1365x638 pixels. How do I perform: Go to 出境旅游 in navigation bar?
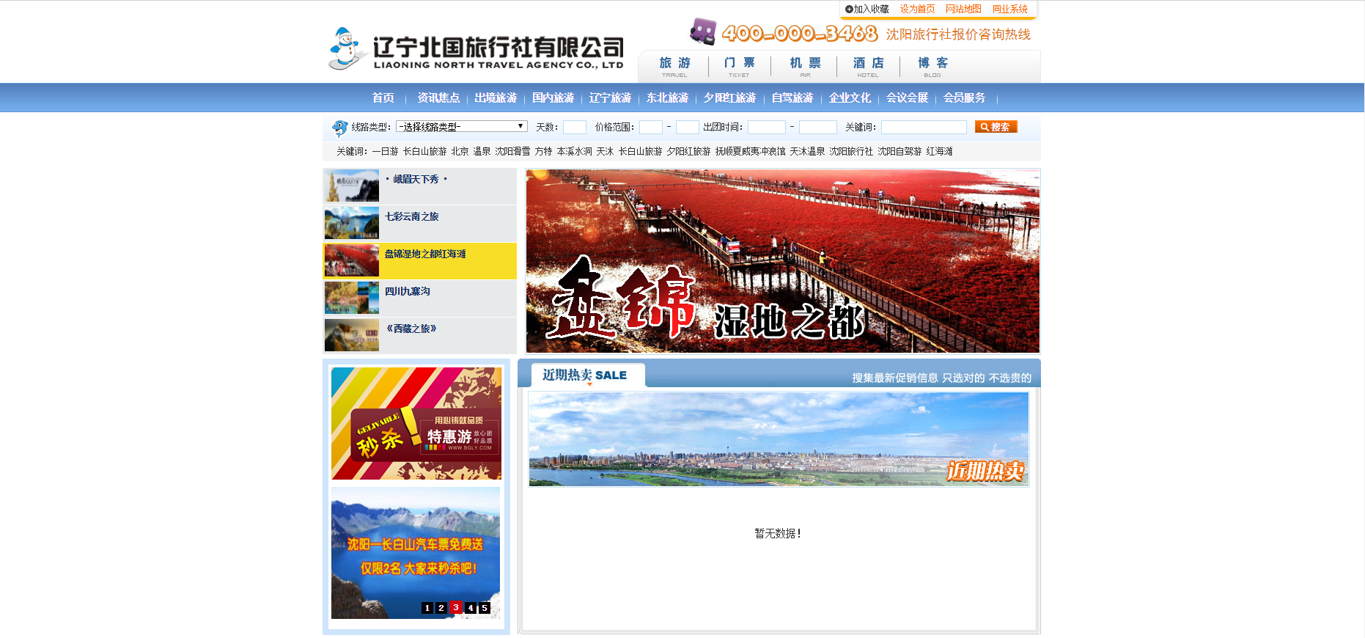coord(496,98)
